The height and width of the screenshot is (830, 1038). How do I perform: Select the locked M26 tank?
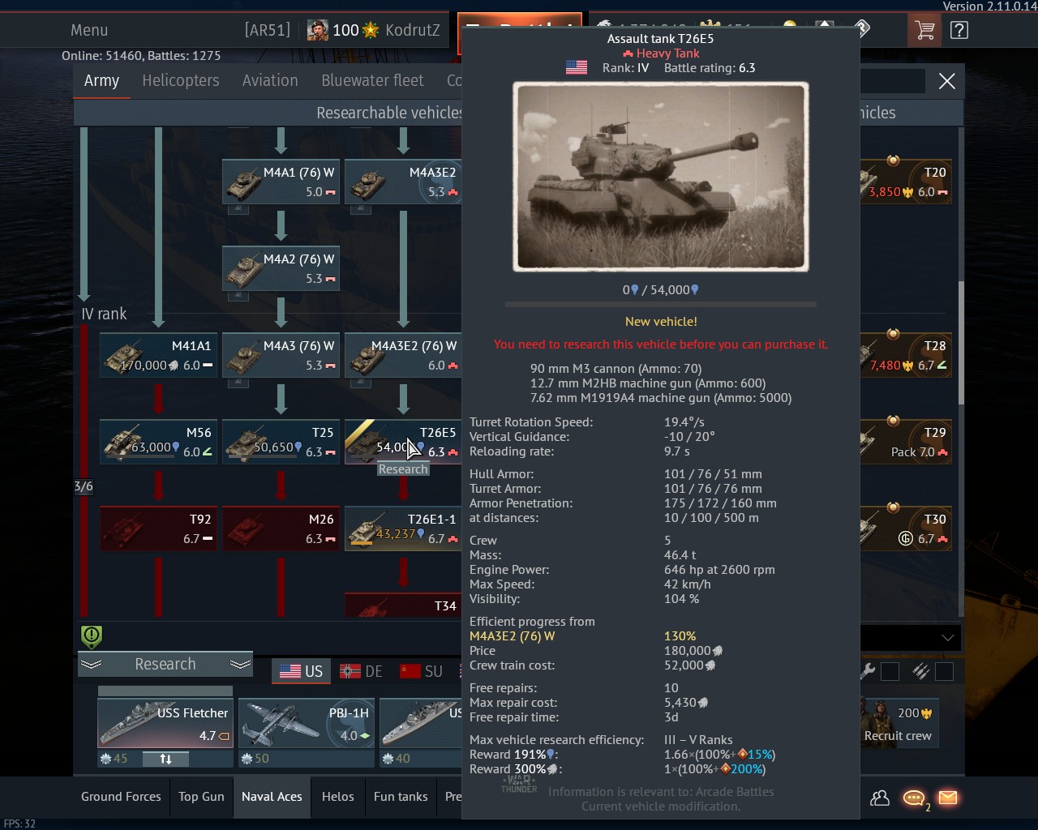(x=281, y=528)
